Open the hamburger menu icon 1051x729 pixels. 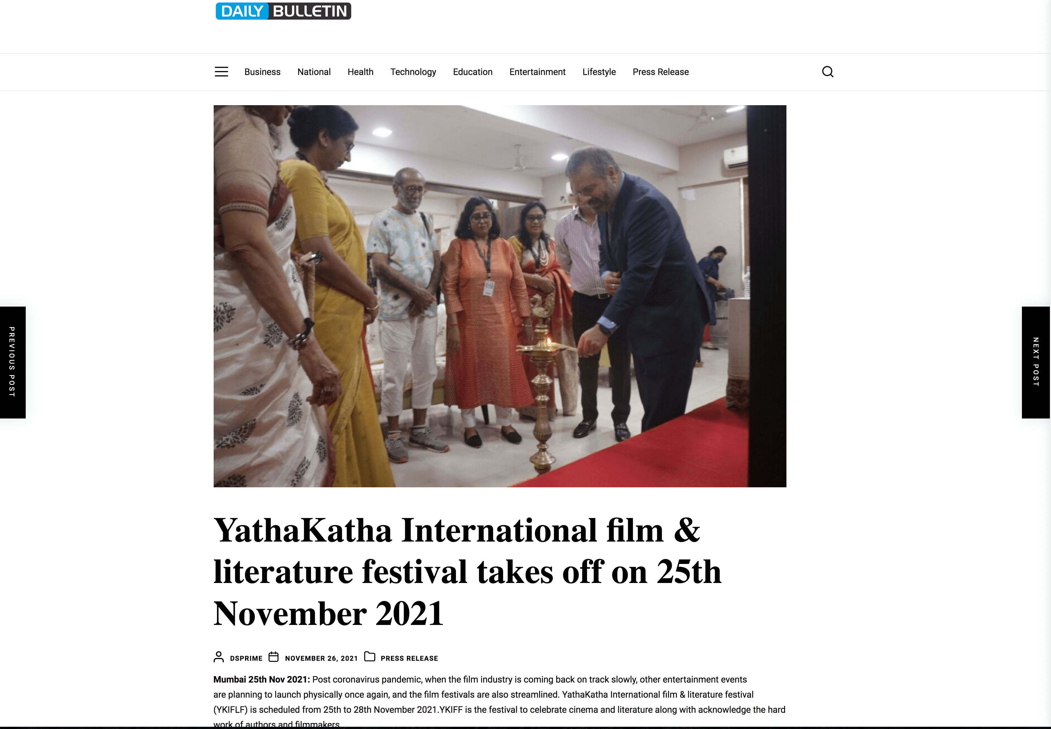pos(221,72)
